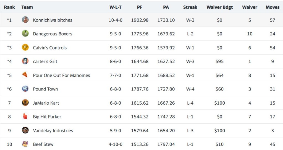Click the Danegerous Boxers team avatar icon
283x150 pixels.
click(25, 34)
